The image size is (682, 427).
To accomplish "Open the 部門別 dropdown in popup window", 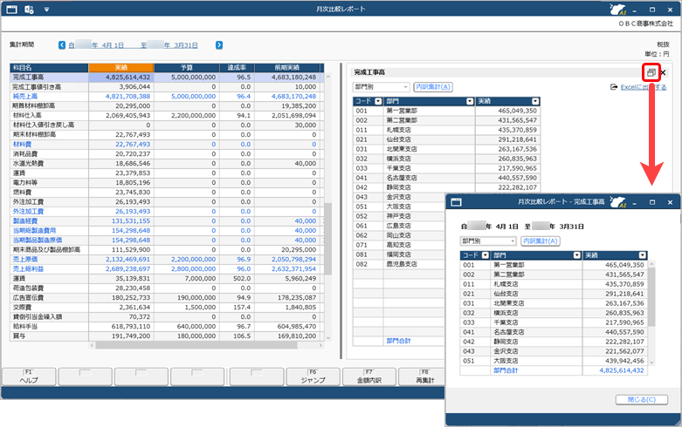I will tap(488, 241).
